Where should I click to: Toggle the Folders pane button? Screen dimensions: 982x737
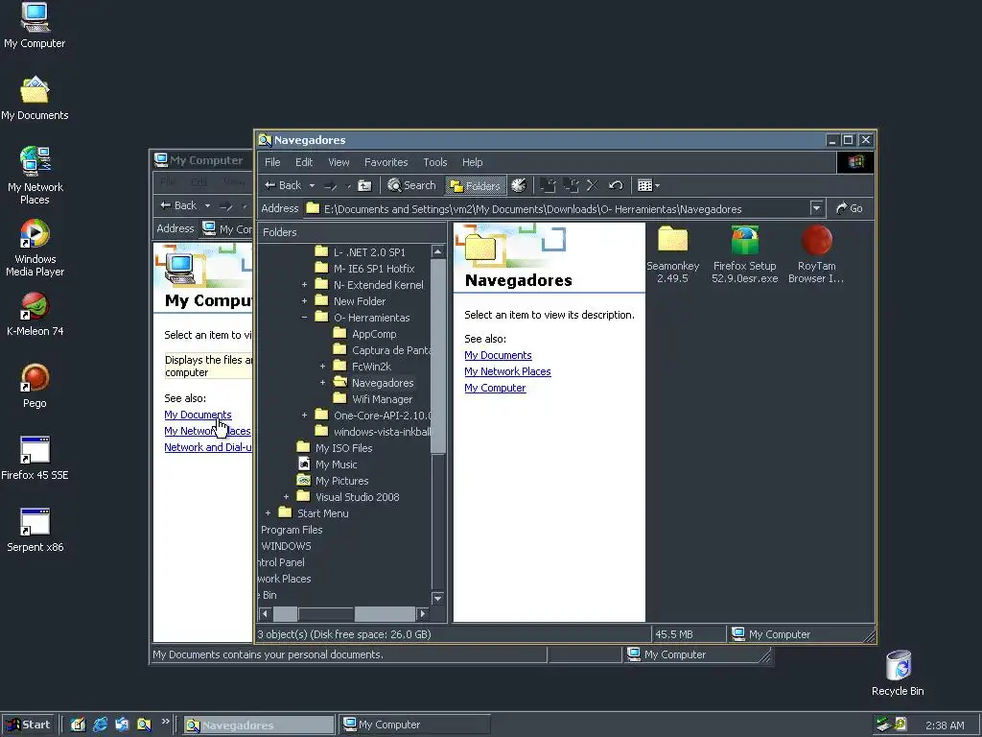point(476,185)
